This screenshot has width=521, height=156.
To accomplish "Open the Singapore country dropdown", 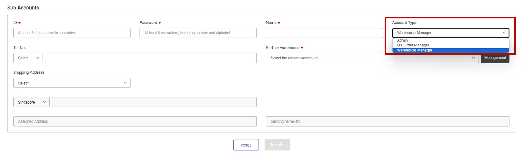I will 31,102.
